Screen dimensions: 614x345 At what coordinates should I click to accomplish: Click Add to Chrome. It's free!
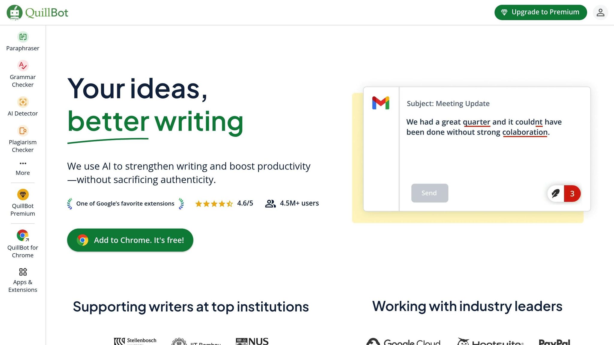(130, 240)
